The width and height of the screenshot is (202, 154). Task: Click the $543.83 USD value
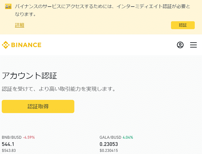pos(9,150)
